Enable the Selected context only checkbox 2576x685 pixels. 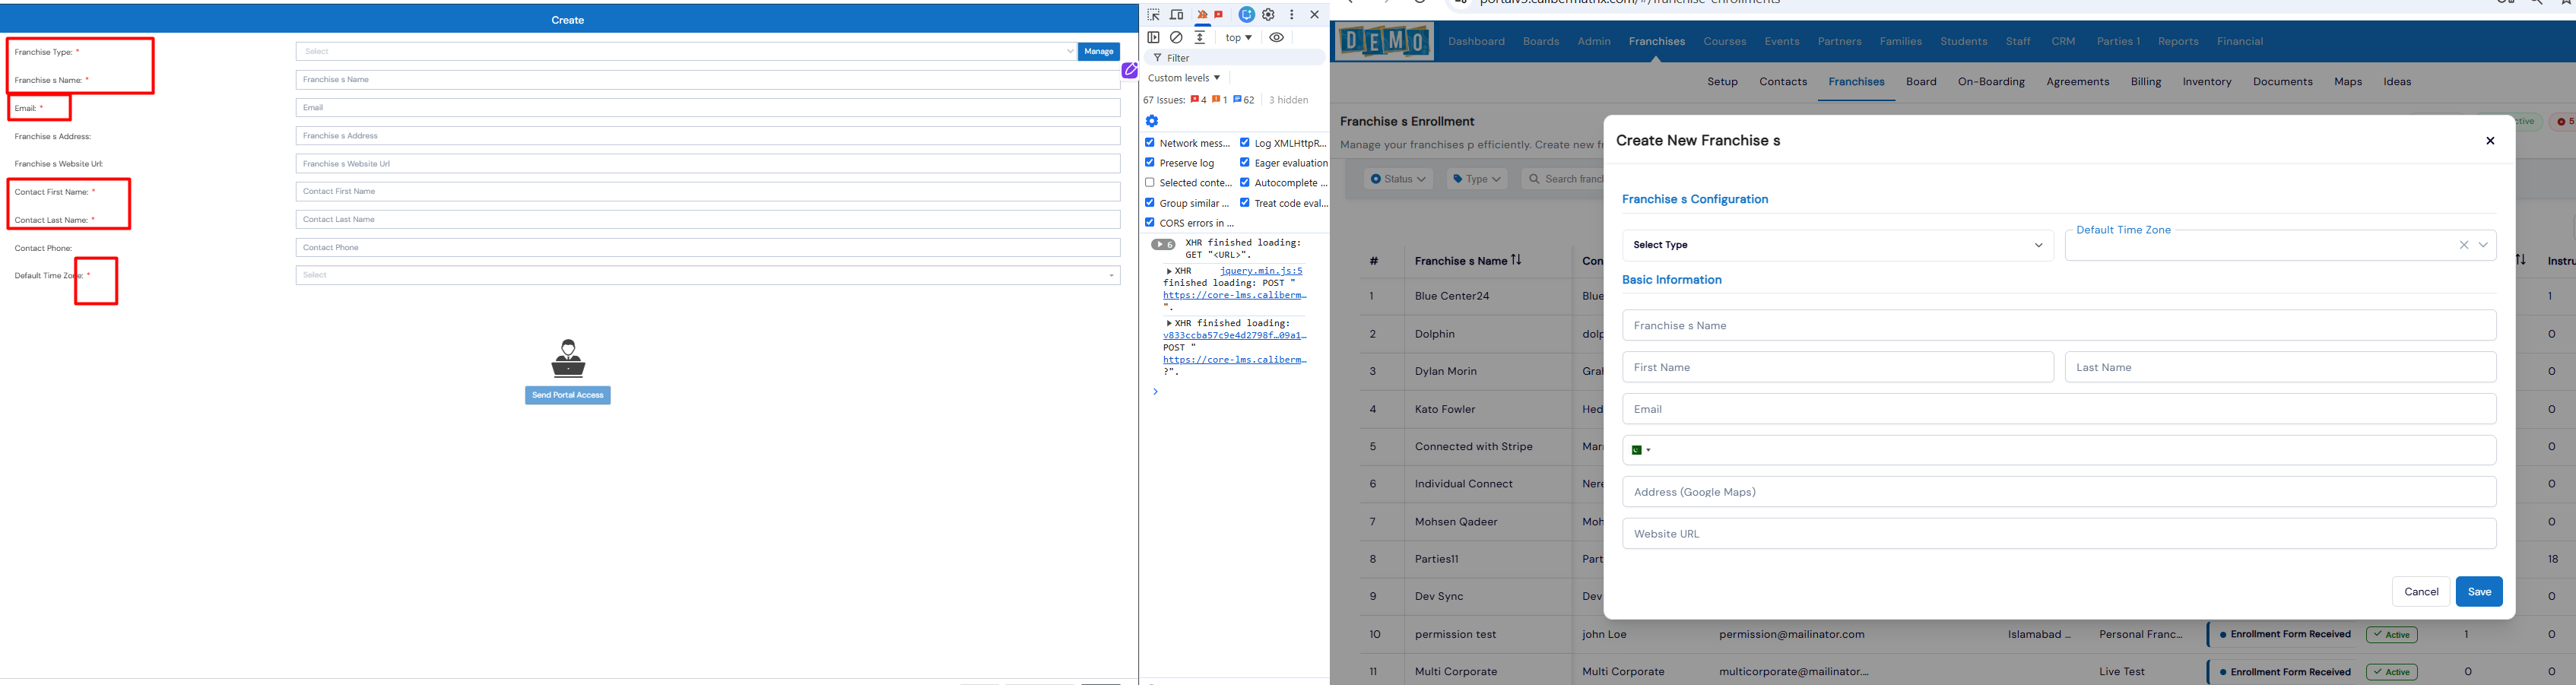[1150, 182]
